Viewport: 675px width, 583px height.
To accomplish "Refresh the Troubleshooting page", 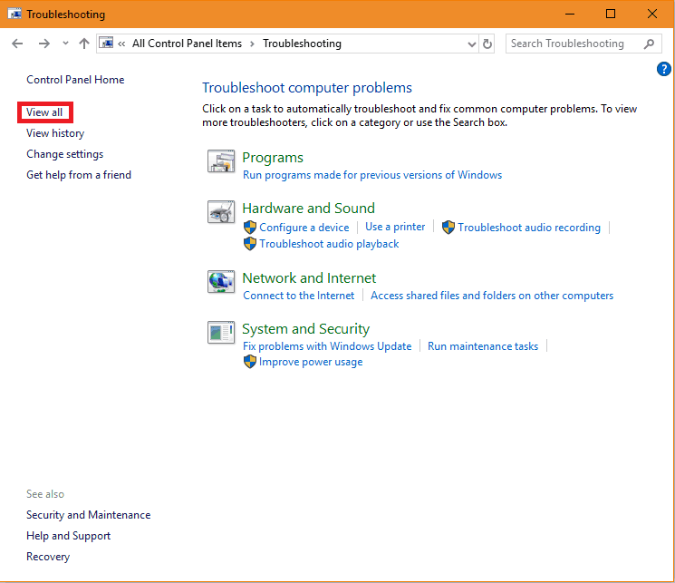I will [x=487, y=44].
